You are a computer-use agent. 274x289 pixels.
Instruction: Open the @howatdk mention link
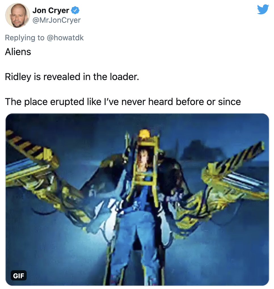click(x=65, y=37)
